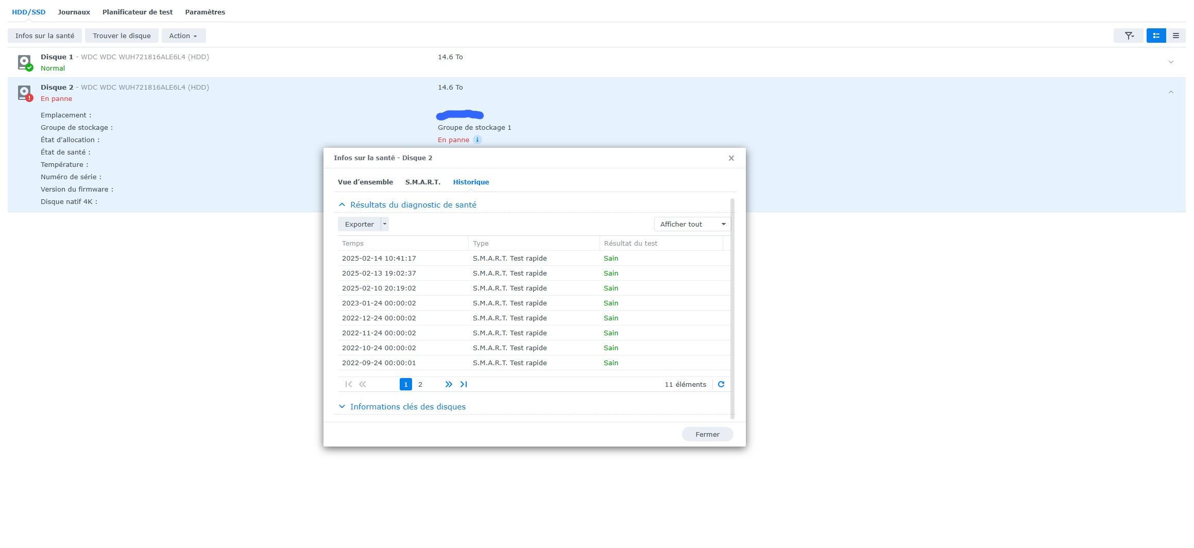The height and width of the screenshot is (548, 1194).
Task: Open the Journaux tab
Action: (74, 12)
